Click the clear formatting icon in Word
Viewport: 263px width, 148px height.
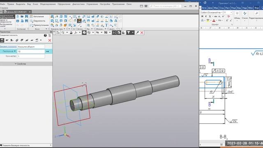228,16
